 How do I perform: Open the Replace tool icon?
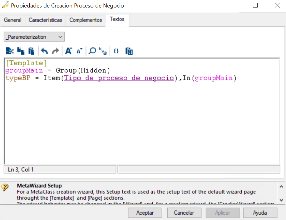[x=103, y=51]
